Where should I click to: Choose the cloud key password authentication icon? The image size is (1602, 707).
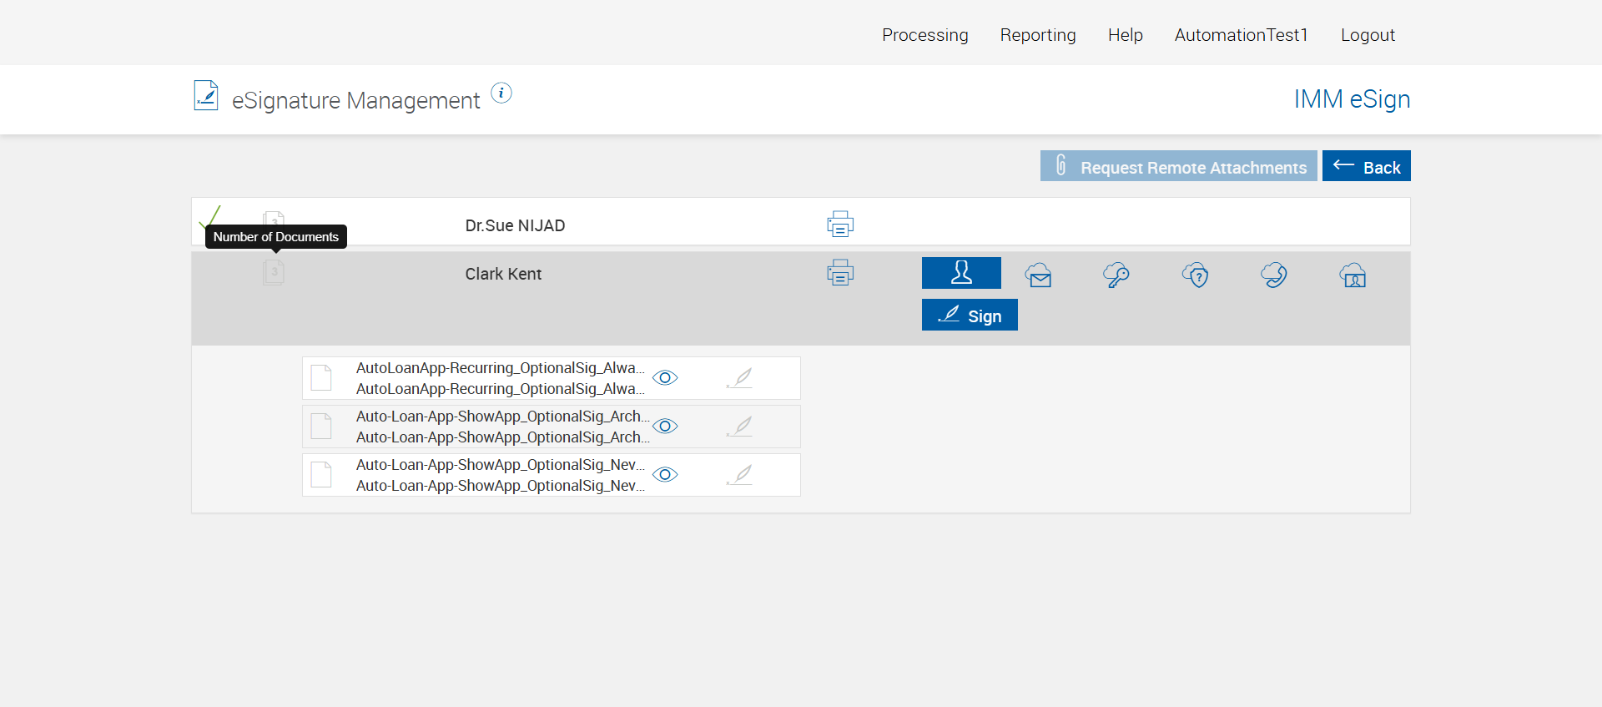1116,275
